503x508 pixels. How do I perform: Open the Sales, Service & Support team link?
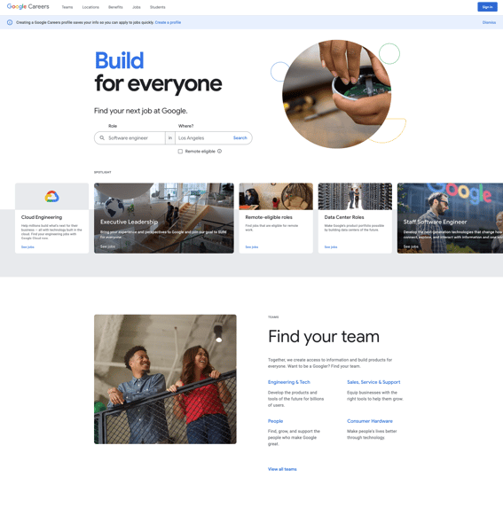coord(373,382)
